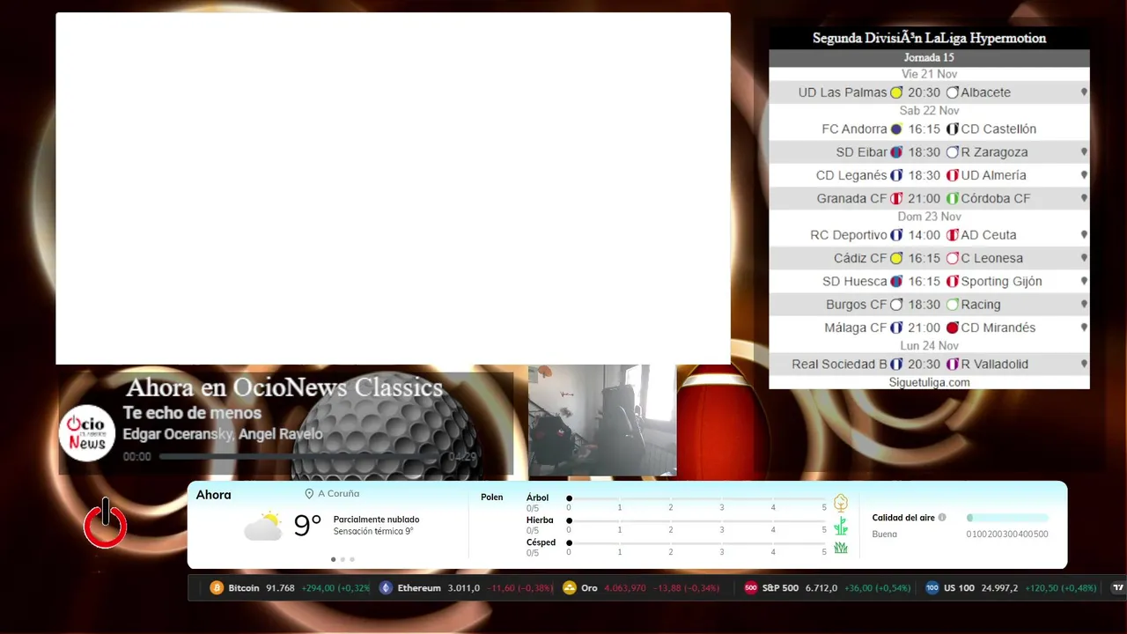Open the US 100 ticker entry
This screenshot has width=1127, height=634.
click(x=1011, y=587)
